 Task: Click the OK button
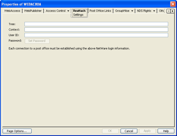pyautogui.click(x=110, y=131)
